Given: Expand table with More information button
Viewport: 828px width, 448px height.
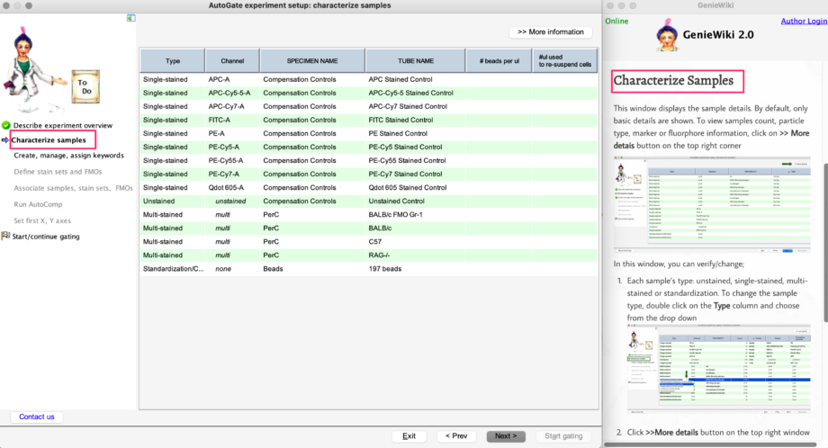Looking at the screenshot, I should point(551,32).
